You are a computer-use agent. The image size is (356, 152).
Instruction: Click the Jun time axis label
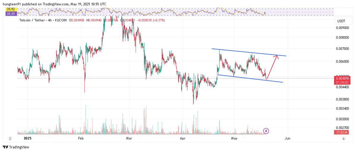[287, 138]
